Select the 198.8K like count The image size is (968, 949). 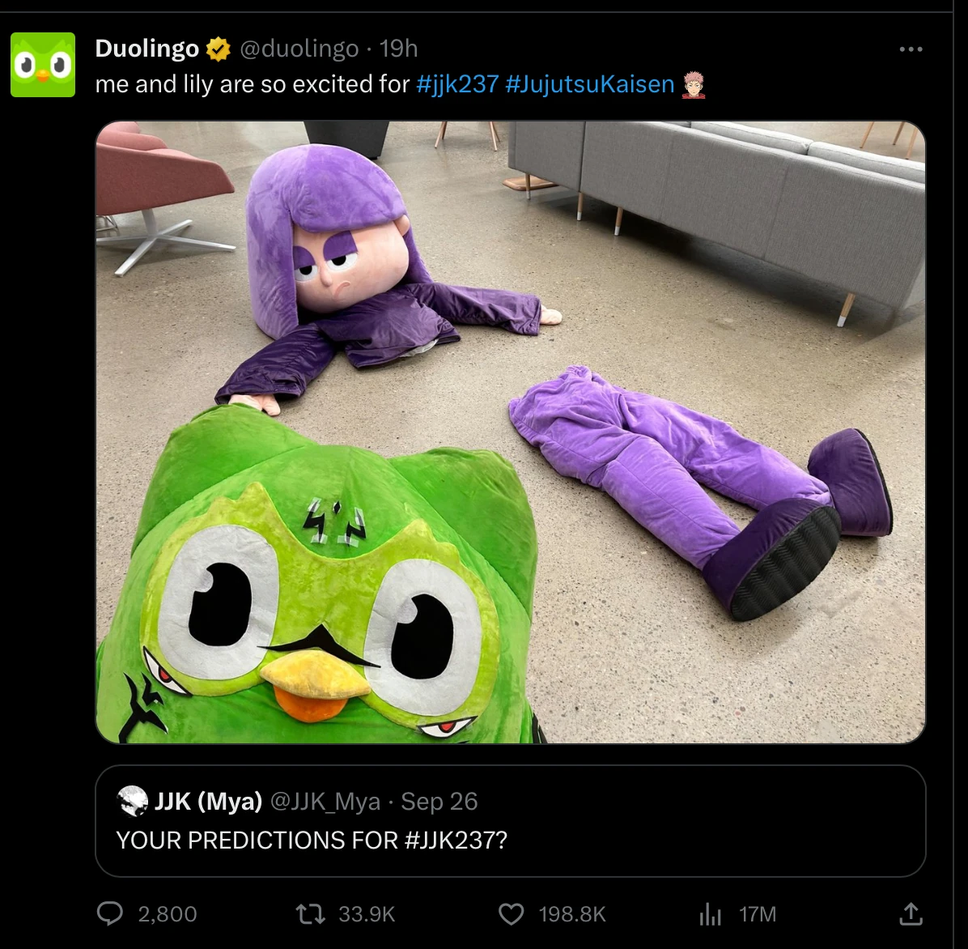tap(573, 914)
